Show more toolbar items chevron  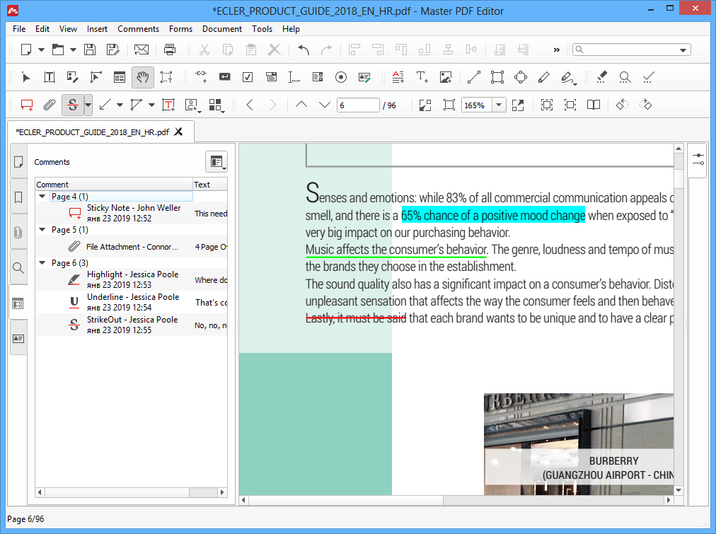coord(556,50)
